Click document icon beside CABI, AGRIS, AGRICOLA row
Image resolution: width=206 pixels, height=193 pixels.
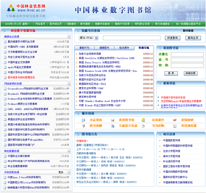(x=5, y=109)
